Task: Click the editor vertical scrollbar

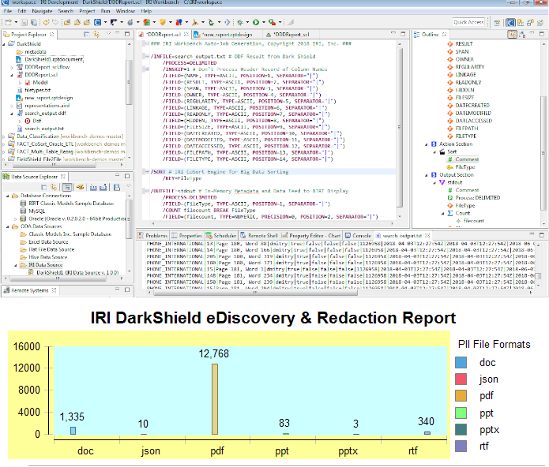Action: [400, 129]
